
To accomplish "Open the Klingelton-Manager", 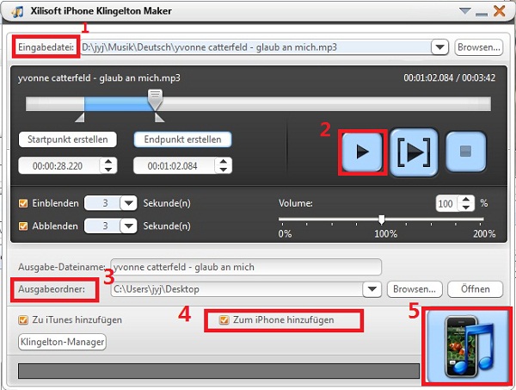I will click(x=62, y=342).
